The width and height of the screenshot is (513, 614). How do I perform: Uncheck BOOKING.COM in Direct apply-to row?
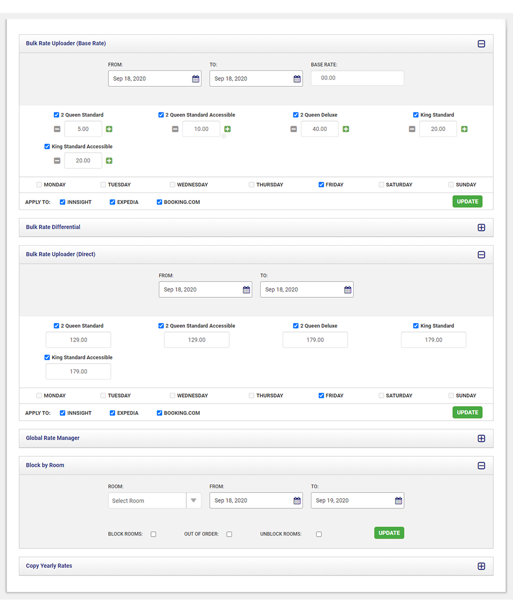pos(159,413)
